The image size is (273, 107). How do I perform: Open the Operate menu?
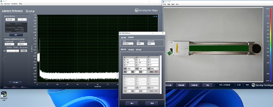[x=7, y=4]
